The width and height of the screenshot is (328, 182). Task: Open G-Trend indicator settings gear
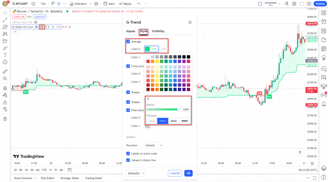(42, 27)
